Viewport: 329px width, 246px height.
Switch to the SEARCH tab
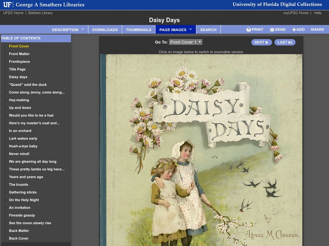(x=208, y=29)
